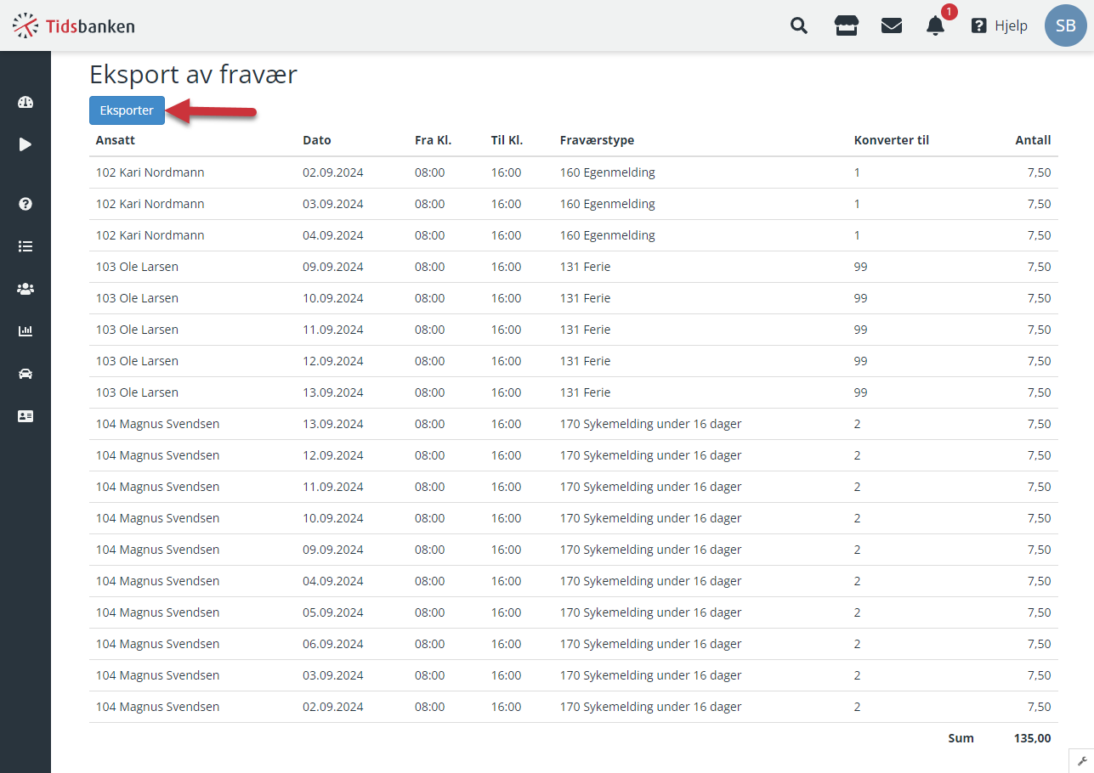The image size is (1094, 773).
Task: Open dashboard gauge icon in sidebar
Action: coord(26,102)
